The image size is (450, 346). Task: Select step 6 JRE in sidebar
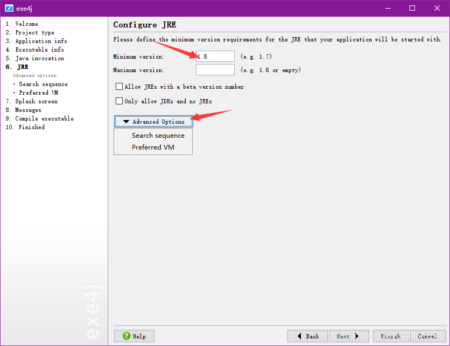pyautogui.click(x=17, y=67)
